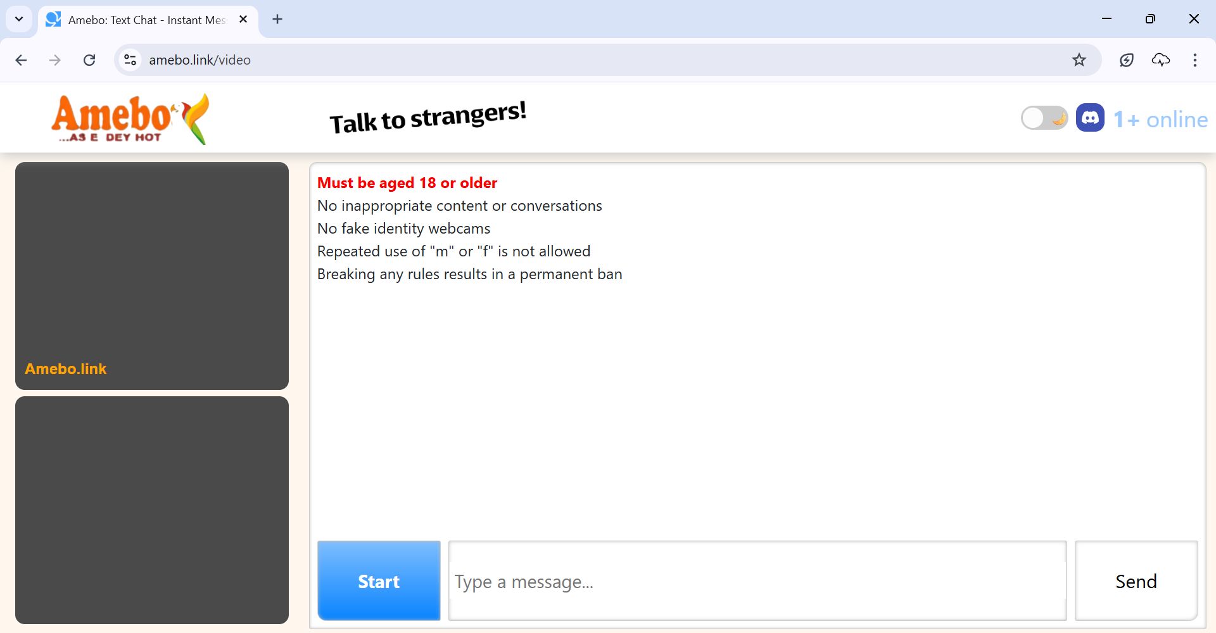This screenshot has width=1216, height=633.
Task: Click 'No inappropriate content or conversations' rule
Action: [x=460, y=206]
